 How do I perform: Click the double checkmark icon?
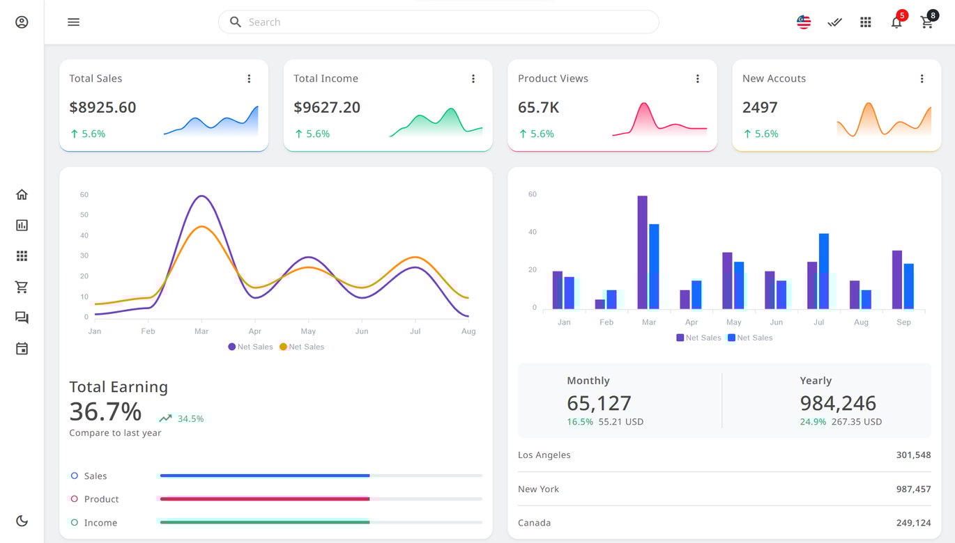pos(834,22)
